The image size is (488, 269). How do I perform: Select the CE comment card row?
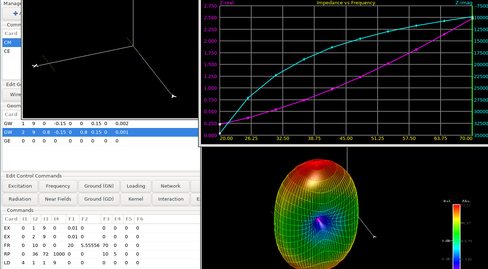[12, 51]
